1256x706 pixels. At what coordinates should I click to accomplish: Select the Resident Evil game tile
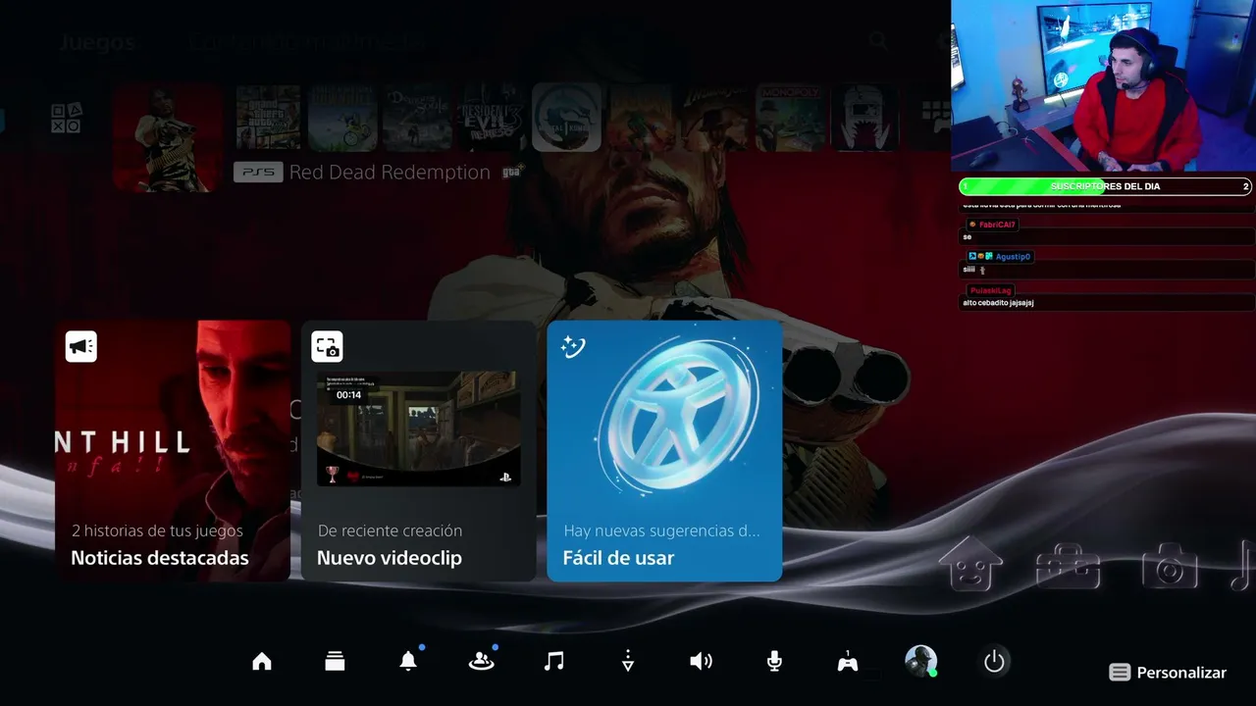(x=492, y=118)
